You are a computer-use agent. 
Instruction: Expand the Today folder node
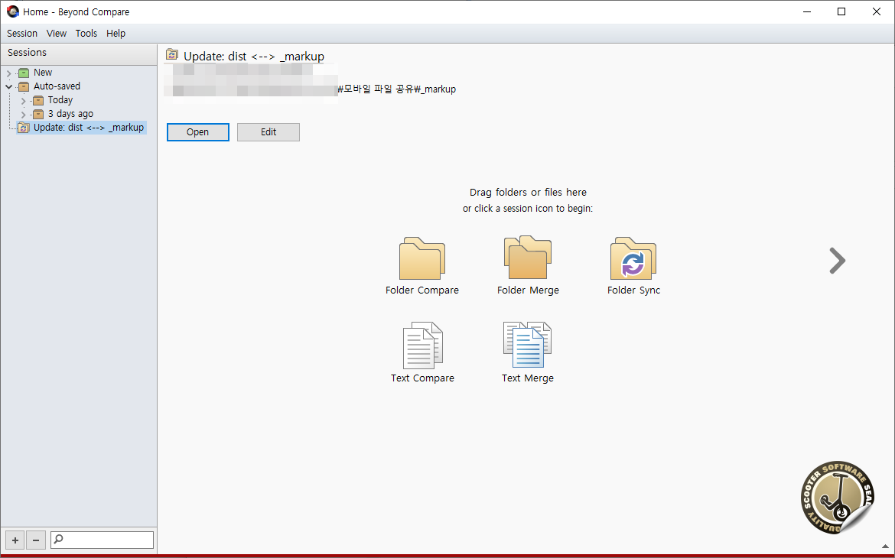(x=24, y=101)
